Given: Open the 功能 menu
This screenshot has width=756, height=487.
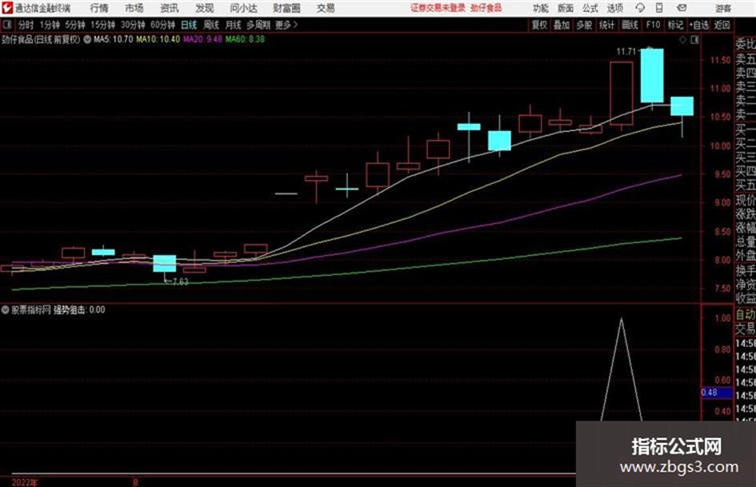Looking at the screenshot, I should [x=541, y=8].
